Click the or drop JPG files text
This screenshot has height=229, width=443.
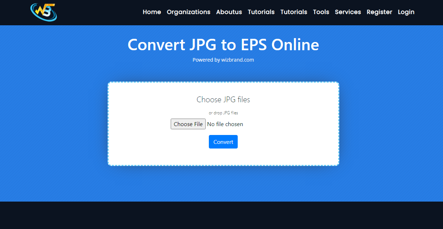223,113
